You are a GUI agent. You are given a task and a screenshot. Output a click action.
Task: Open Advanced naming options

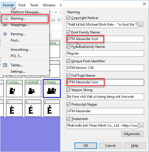[133, 134]
